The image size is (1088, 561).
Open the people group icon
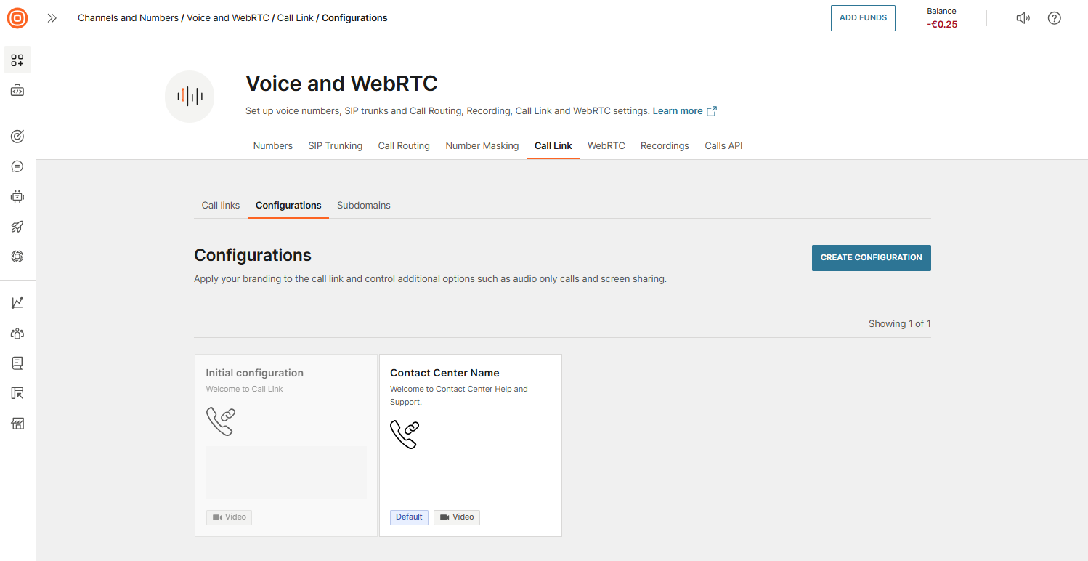click(17, 333)
